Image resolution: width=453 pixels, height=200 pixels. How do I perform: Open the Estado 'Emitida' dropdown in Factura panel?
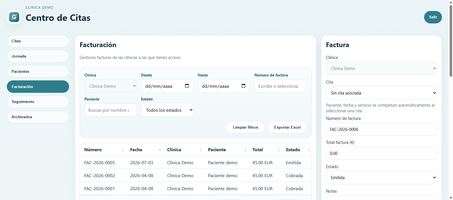click(x=381, y=177)
